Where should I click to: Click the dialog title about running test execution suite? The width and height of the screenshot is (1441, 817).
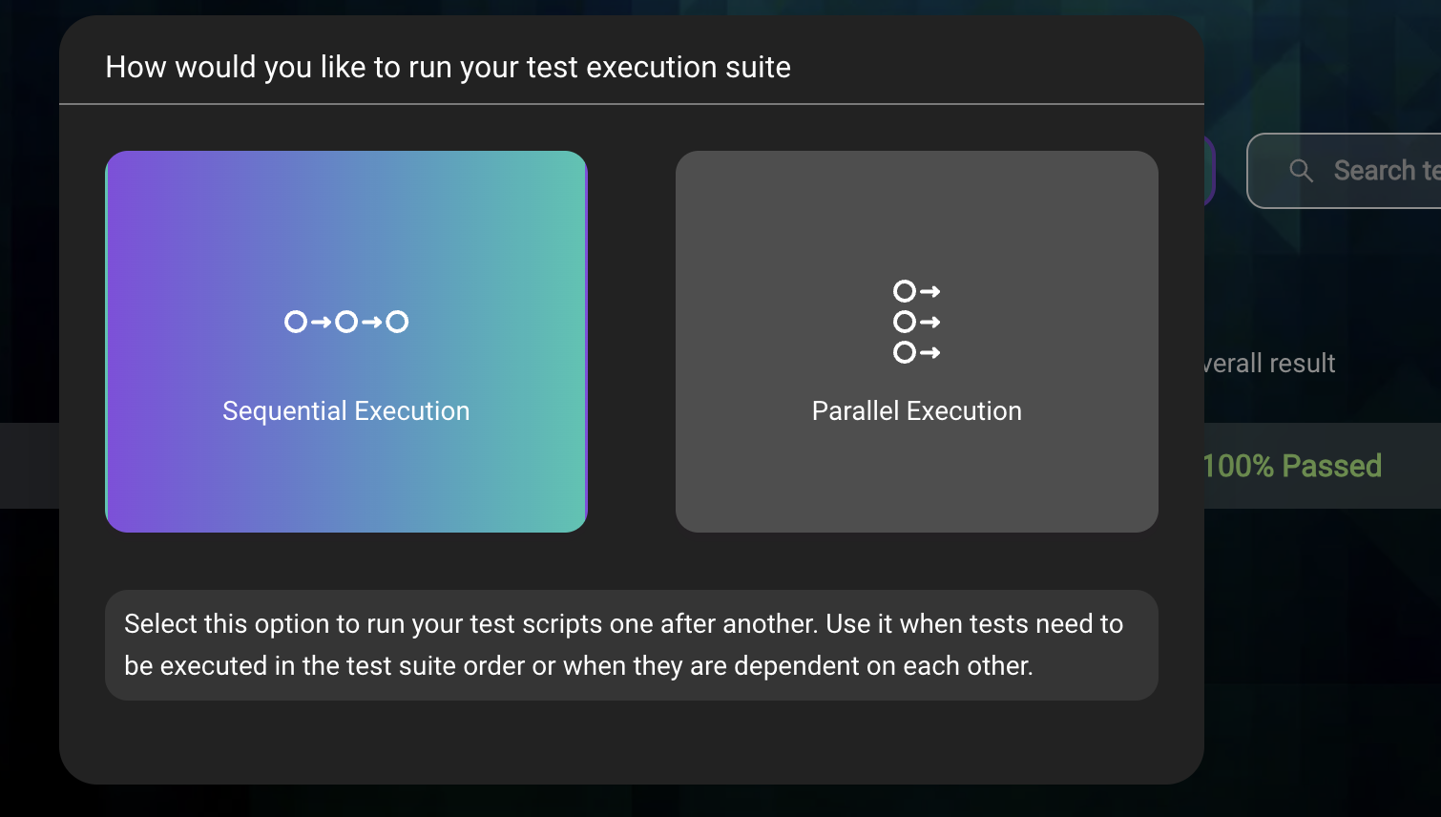448,68
